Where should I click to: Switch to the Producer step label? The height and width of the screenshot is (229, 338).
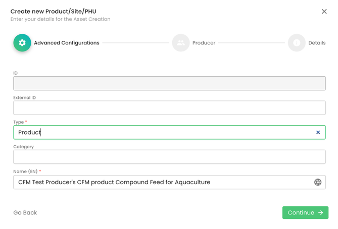(204, 43)
